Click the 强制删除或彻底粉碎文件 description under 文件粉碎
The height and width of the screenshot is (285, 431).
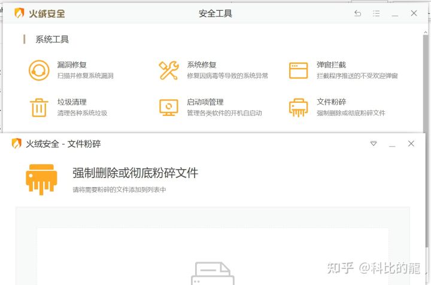click(x=351, y=113)
